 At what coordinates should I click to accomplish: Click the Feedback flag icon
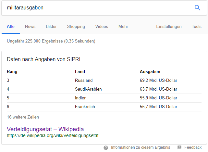click(x=179, y=147)
